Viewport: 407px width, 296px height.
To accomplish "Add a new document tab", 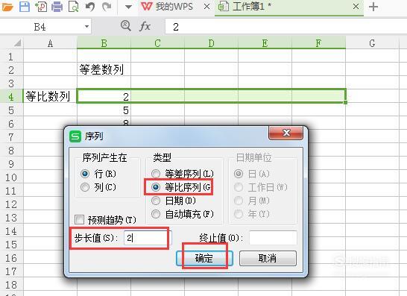I will click(x=373, y=7).
